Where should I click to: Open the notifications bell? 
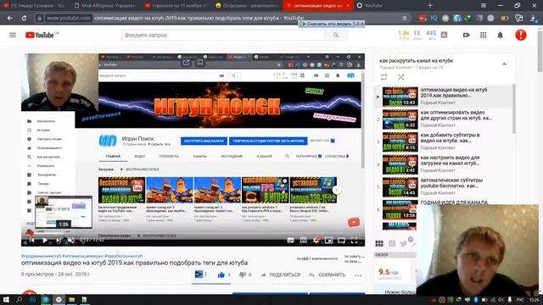(500, 35)
